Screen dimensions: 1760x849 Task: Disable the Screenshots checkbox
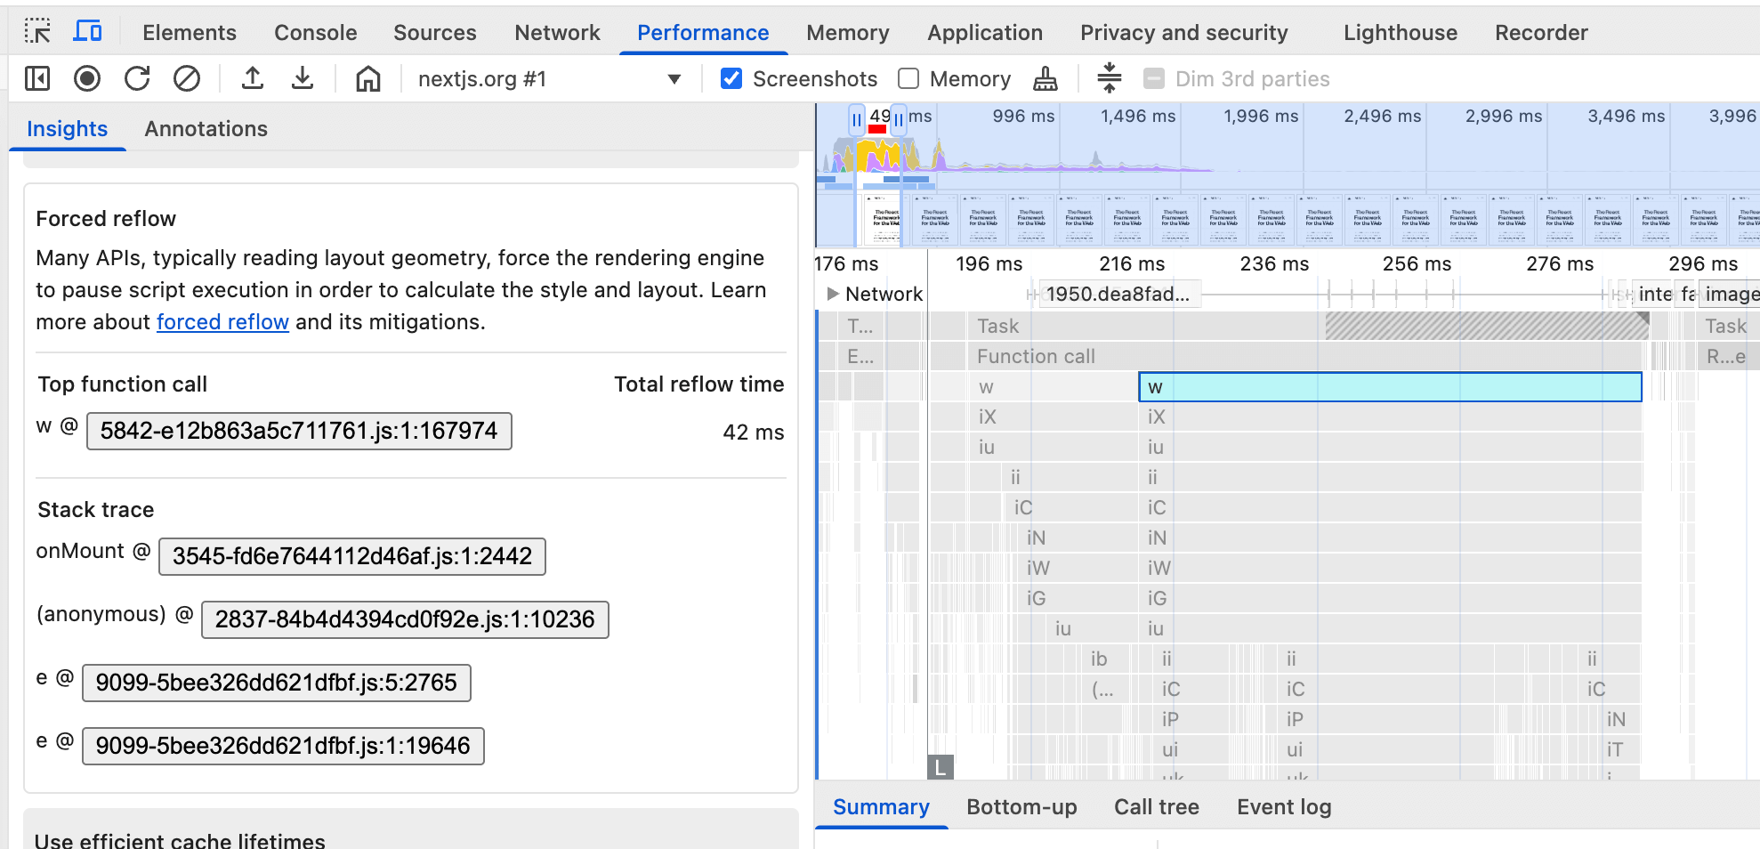731,78
